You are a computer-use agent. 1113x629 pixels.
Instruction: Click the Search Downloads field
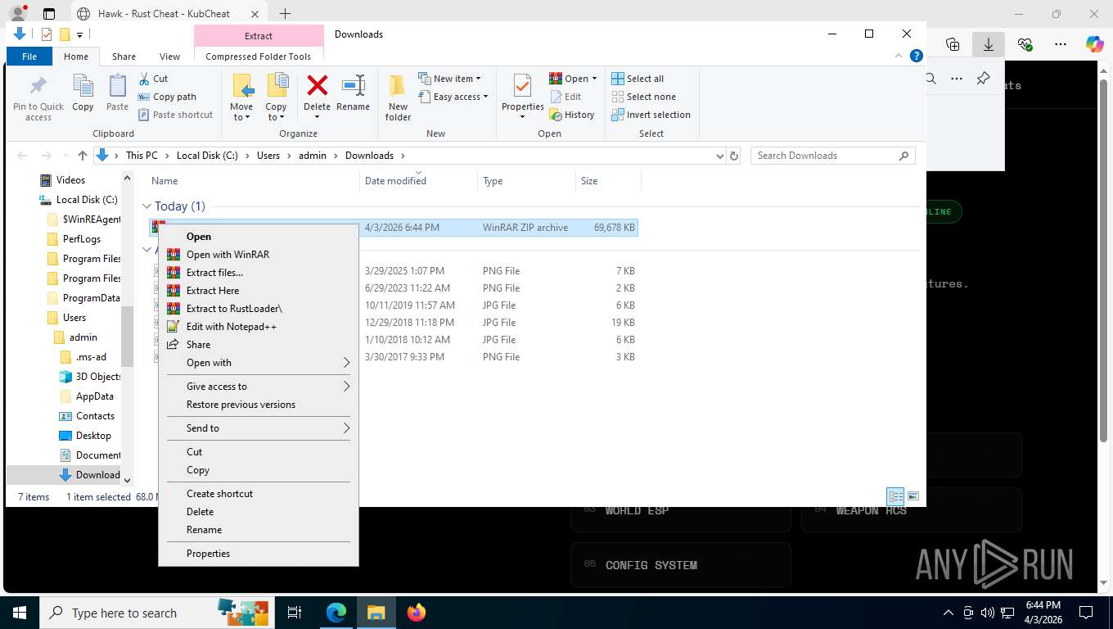(832, 156)
